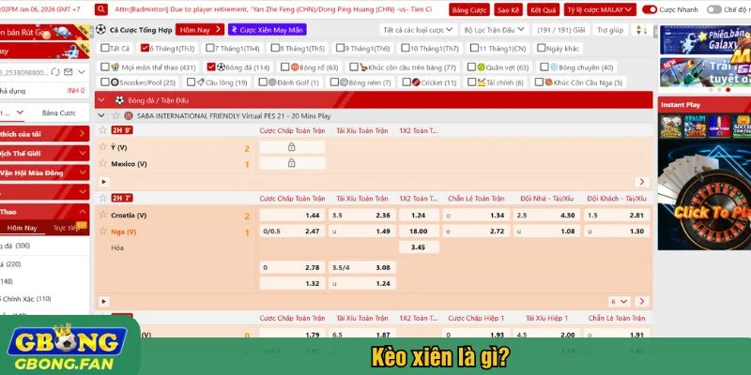Switch to the Trực tiếp sidebar tab
This screenshot has width=751, height=375.
pyautogui.click(x=66, y=228)
